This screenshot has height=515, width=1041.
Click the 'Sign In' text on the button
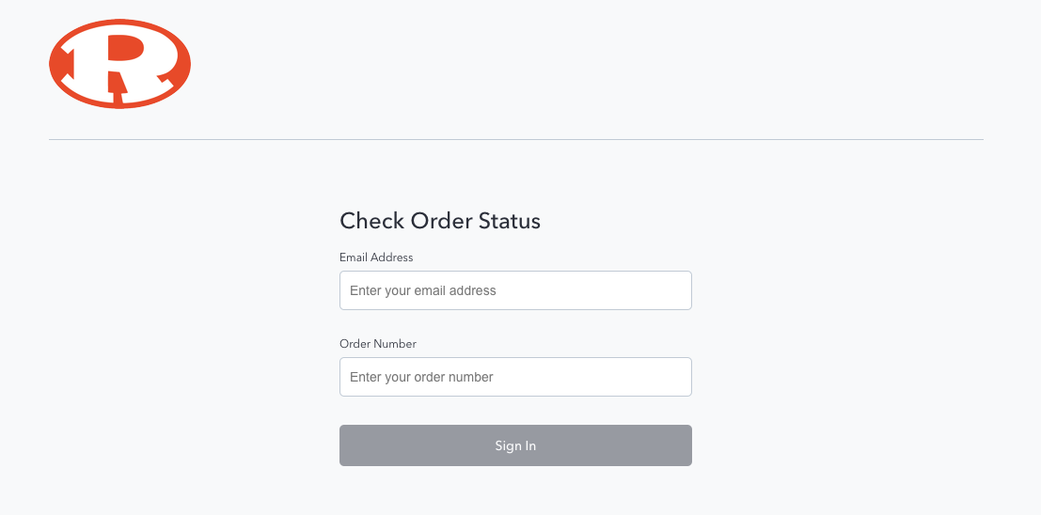(x=515, y=446)
